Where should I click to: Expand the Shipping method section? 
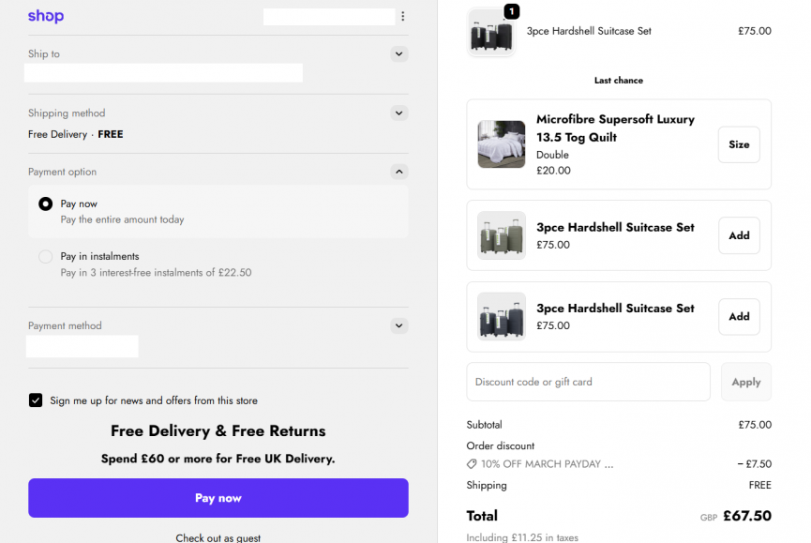tap(399, 113)
